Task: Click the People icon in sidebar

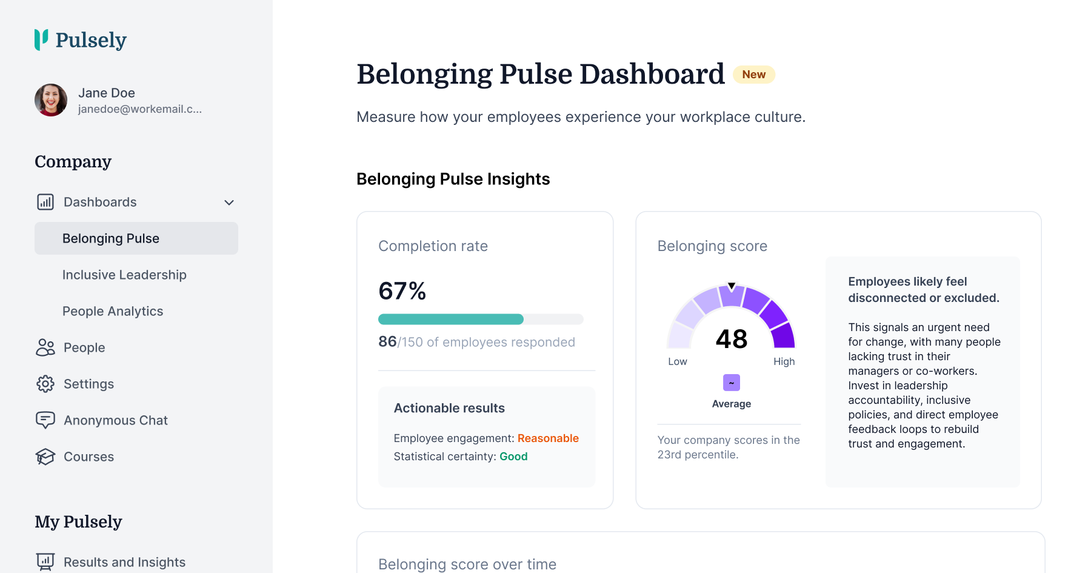Action: click(x=45, y=347)
